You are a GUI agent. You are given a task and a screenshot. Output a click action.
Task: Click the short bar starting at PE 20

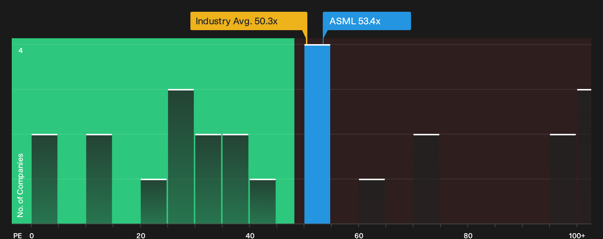coord(154,201)
